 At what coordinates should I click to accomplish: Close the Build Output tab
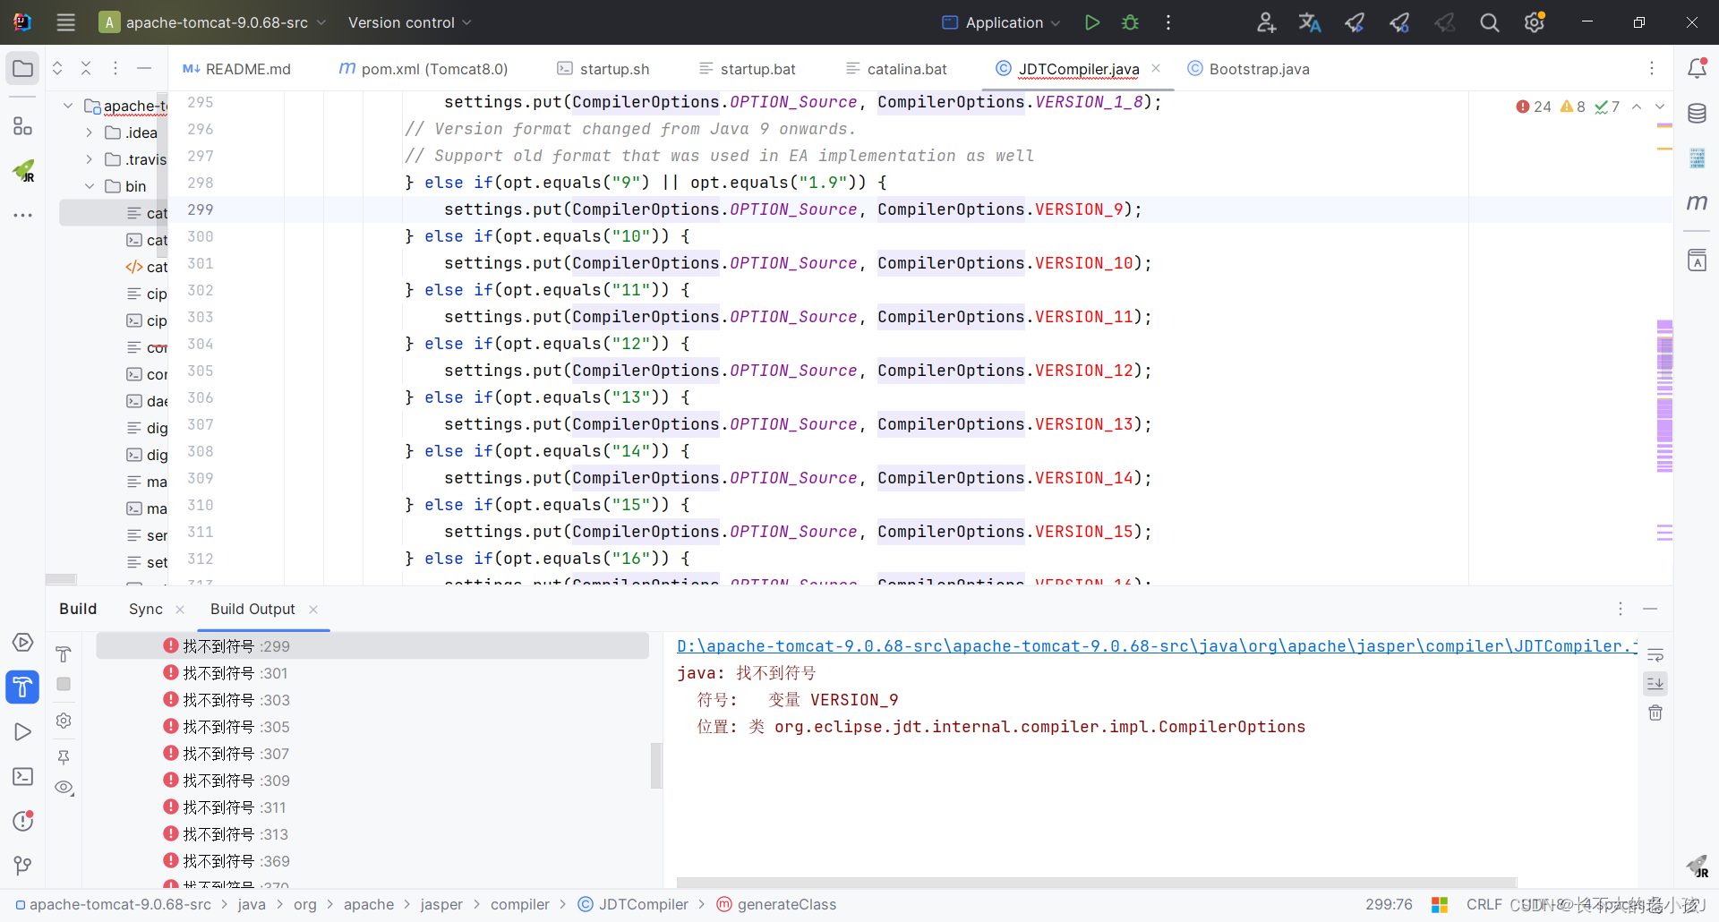point(313,609)
